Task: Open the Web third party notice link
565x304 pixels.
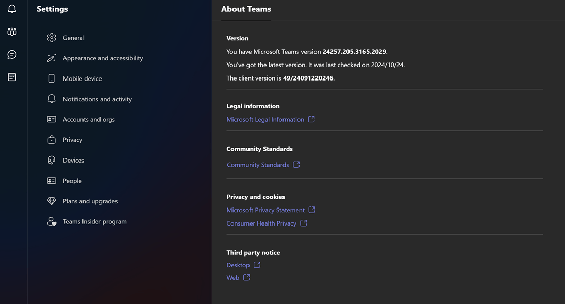Action: tap(233, 277)
